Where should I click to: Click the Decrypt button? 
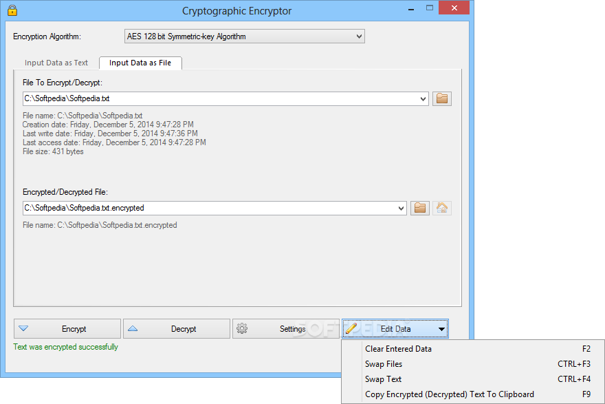coord(176,329)
